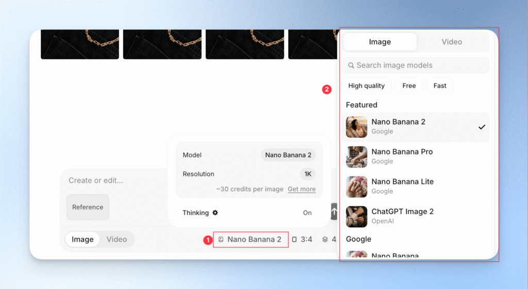This screenshot has width=528, height=289.
Task: Click the Featured section heading
Action: 361,105
